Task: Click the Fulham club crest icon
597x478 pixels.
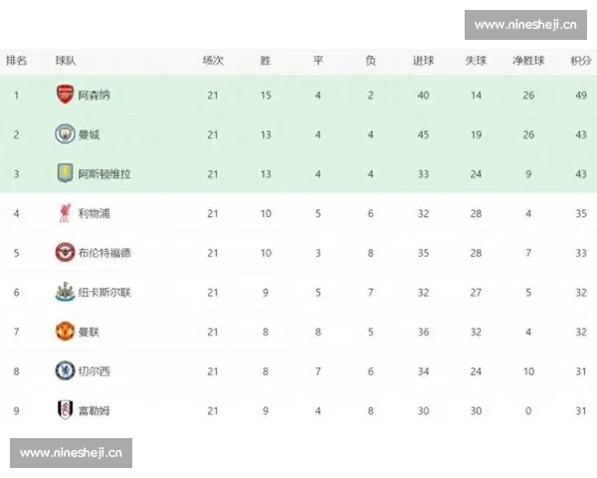Action: (65, 409)
